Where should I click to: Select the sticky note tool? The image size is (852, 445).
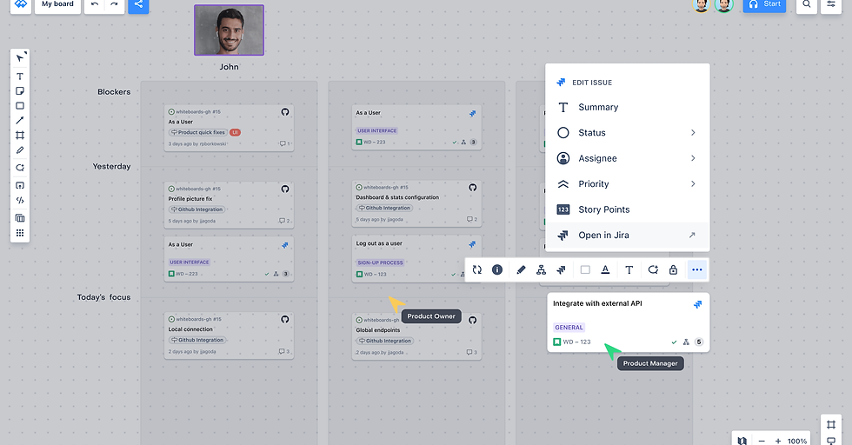[20, 90]
